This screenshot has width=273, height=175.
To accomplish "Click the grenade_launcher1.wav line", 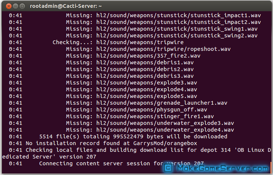I will (118, 103).
